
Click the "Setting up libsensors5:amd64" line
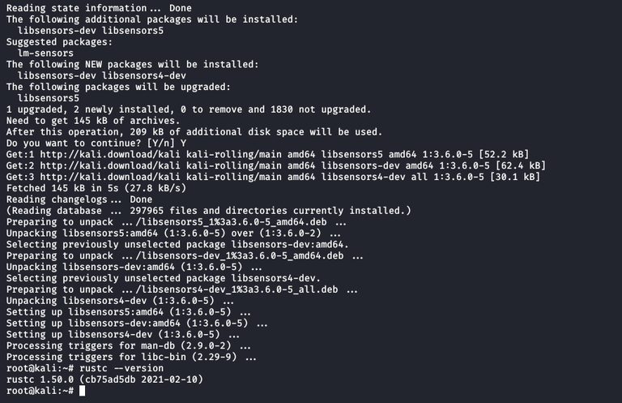point(121,311)
